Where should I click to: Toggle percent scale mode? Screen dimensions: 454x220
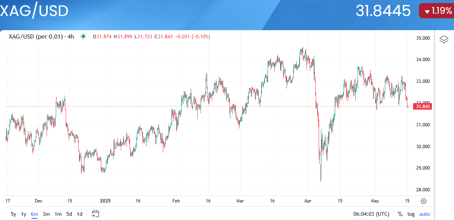(x=400, y=214)
